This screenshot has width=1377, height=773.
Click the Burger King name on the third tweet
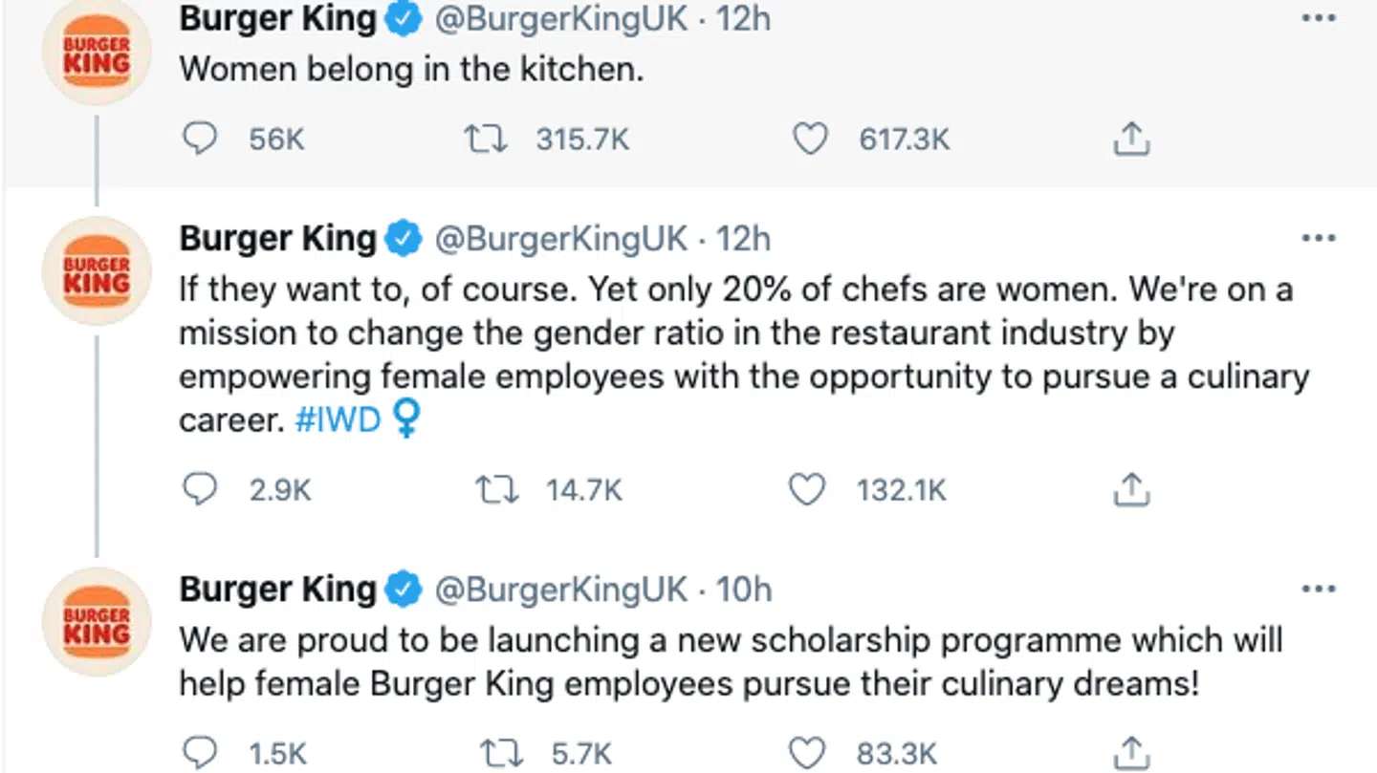pos(277,590)
